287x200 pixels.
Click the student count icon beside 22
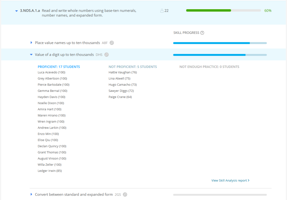click(x=162, y=11)
